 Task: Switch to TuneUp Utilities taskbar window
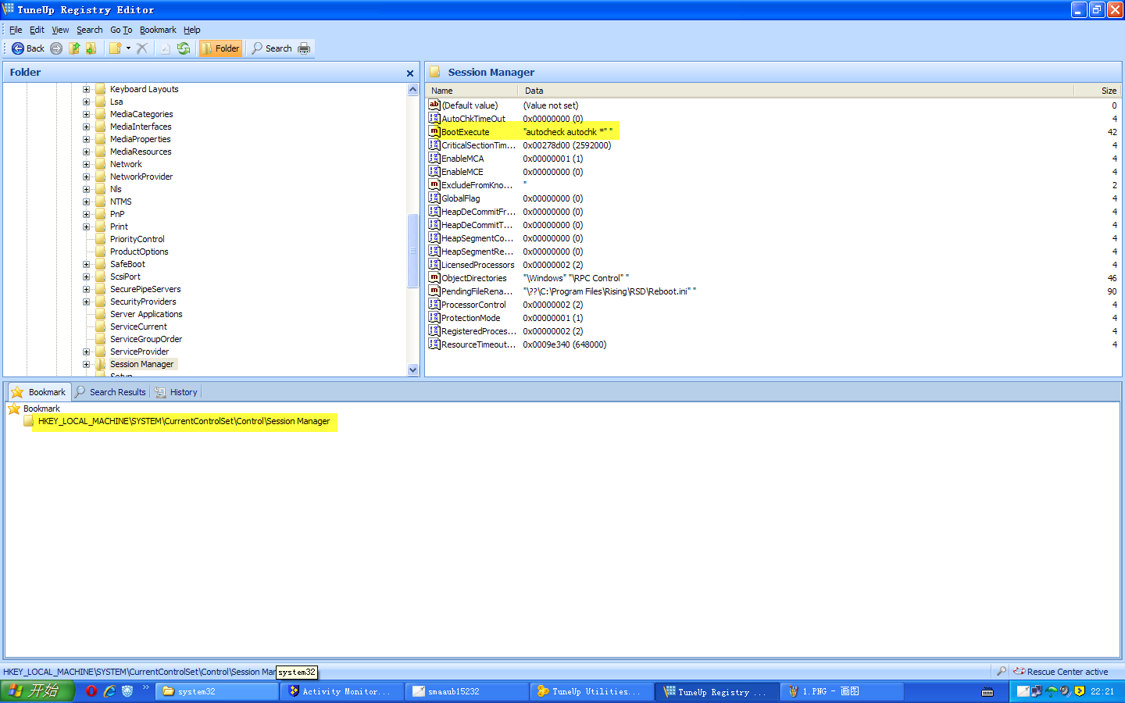coord(592,691)
